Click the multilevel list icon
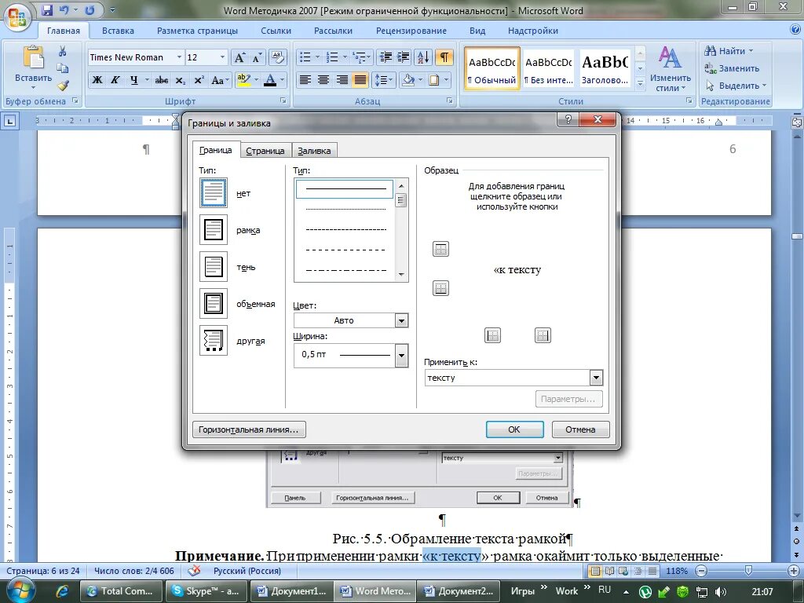 (360, 57)
